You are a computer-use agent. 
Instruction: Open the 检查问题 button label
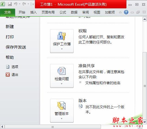[62, 79]
